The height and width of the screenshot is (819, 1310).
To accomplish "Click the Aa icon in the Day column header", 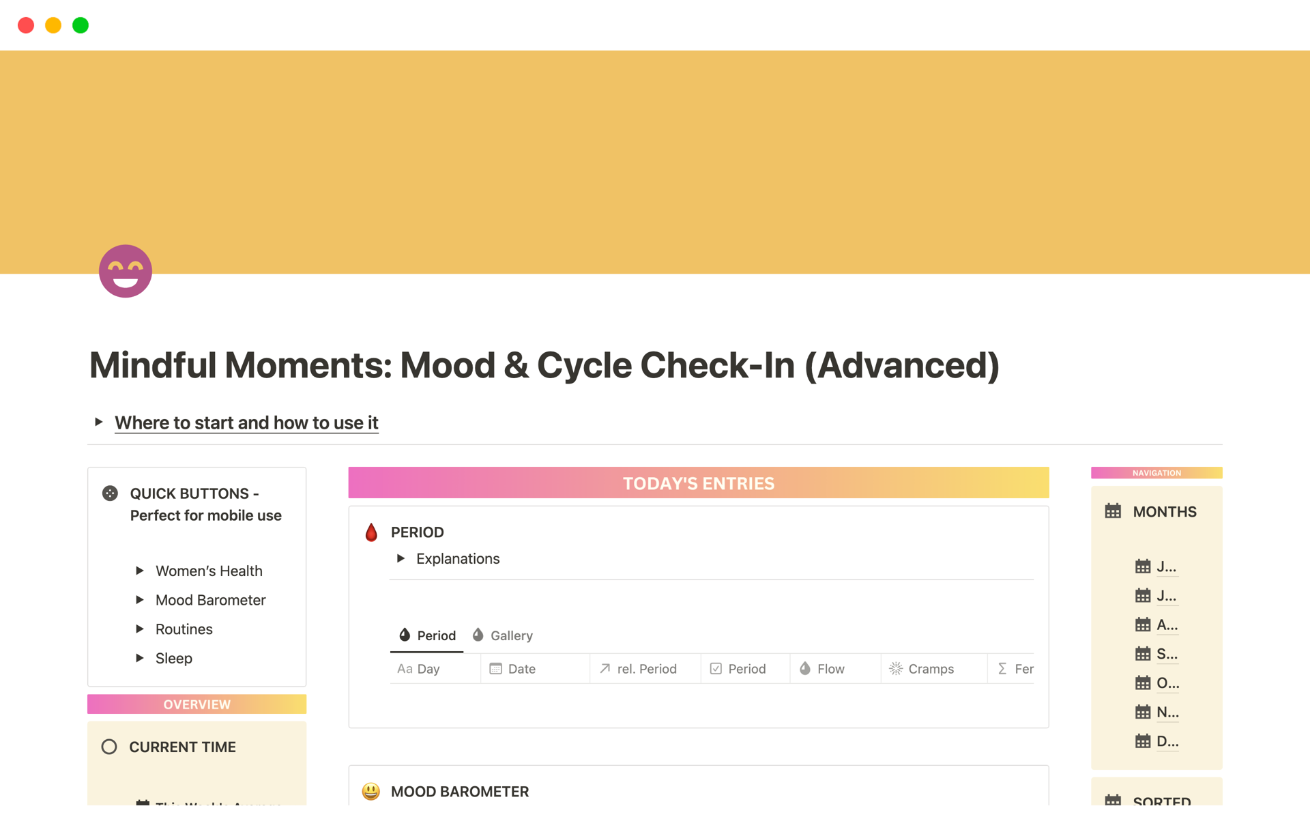I will [x=403, y=668].
